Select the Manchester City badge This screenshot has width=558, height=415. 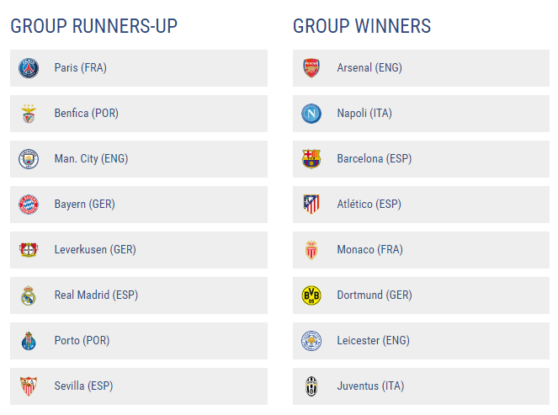(29, 159)
